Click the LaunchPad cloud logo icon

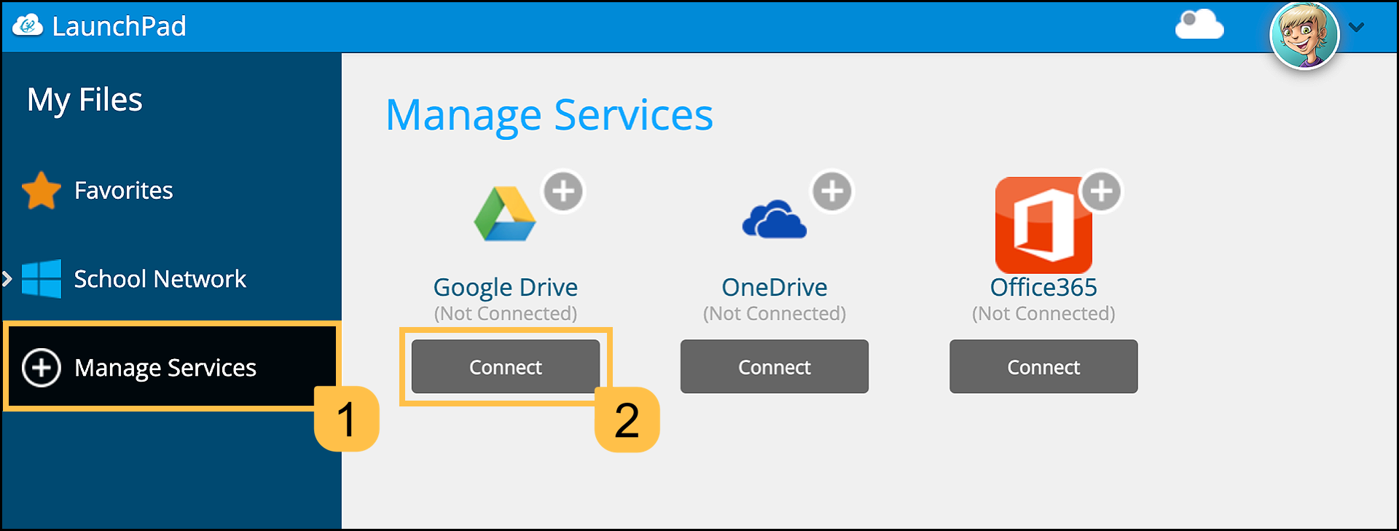click(28, 26)
